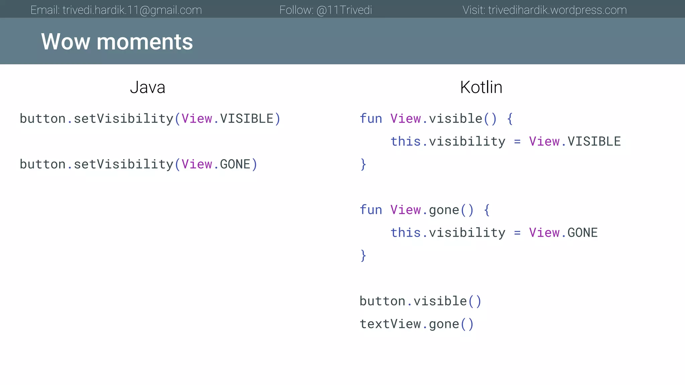Image resolution: width=685 pixels, height=385 pixels.
Task: Click the Java button.setVisibility(View.VISIBLE) line
Action: click(x=150, y=119)
